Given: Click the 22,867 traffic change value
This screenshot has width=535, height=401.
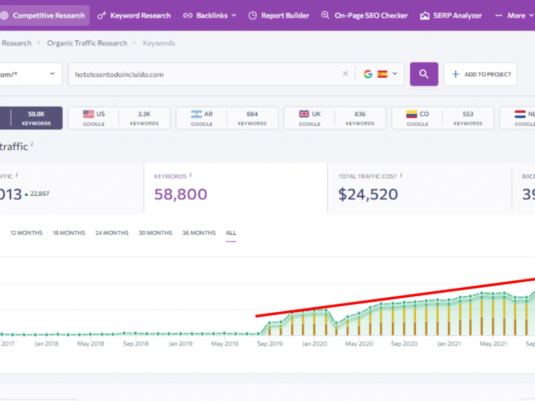Looking at the screenshot, I should coord(40,194).
